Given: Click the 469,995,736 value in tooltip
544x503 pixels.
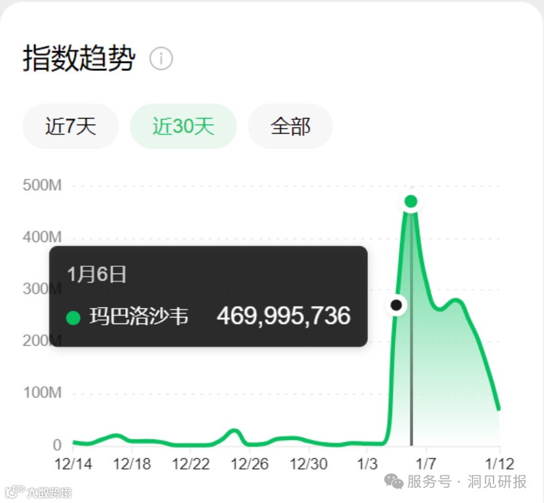Looking at the screenshot, I should click(x=283, y=316).
